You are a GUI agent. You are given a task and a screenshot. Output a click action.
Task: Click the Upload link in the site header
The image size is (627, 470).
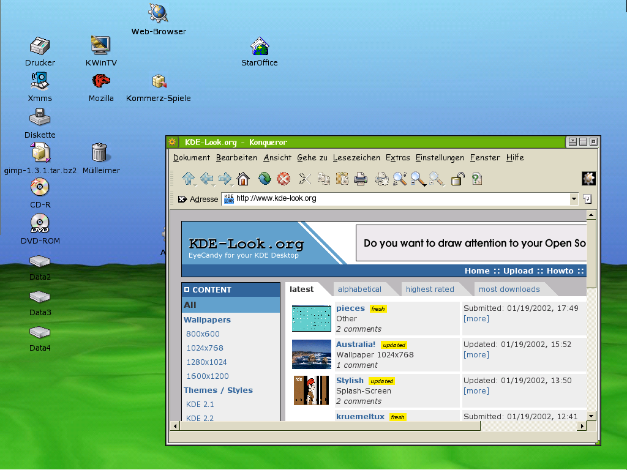(x=518, y=271)
